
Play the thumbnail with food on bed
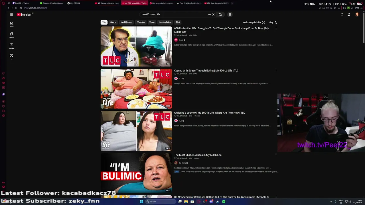coord(136,89)
